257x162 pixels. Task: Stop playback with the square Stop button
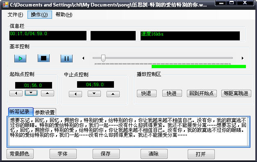coord(43,58)
